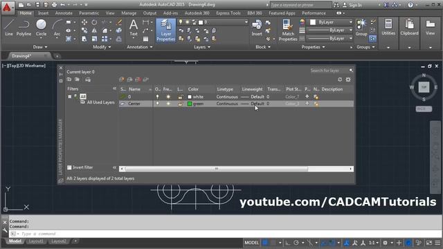
Task: Expand the Draw panel dropdown
Action: (40, 47)
